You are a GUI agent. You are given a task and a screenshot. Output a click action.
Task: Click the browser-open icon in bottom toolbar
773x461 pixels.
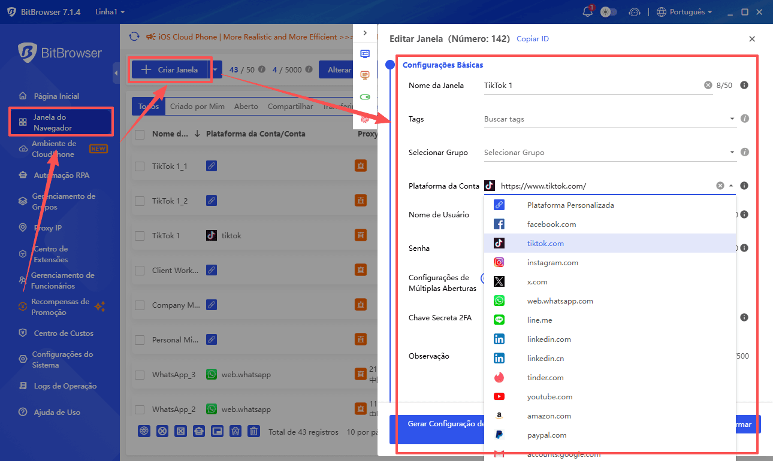144,431
